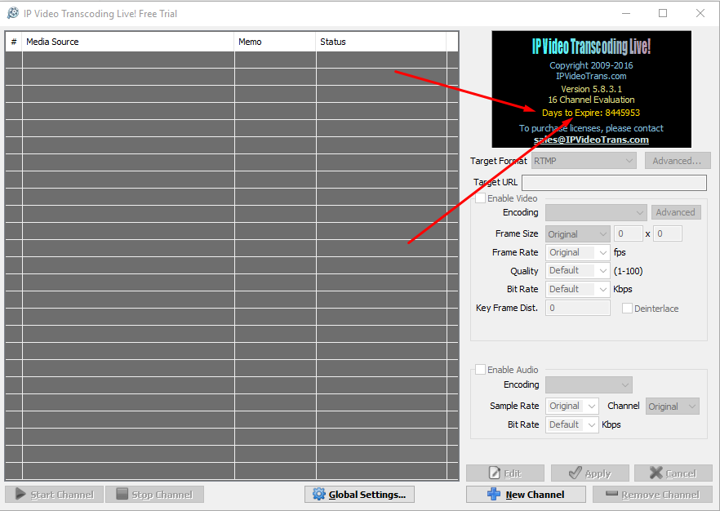Click the Apply checkmark icon
Screen dimensions: 720x511
(575, 473)
